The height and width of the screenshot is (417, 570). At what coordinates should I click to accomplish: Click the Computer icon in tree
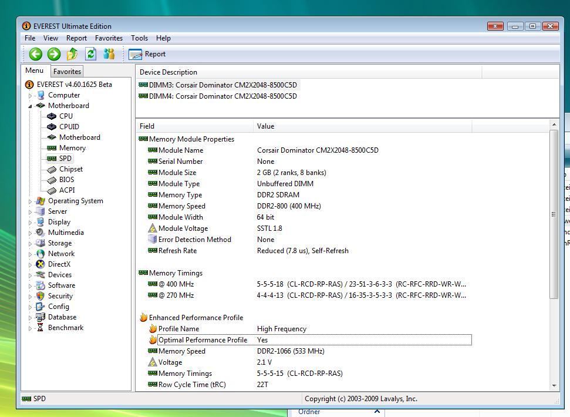click(41, 95)
